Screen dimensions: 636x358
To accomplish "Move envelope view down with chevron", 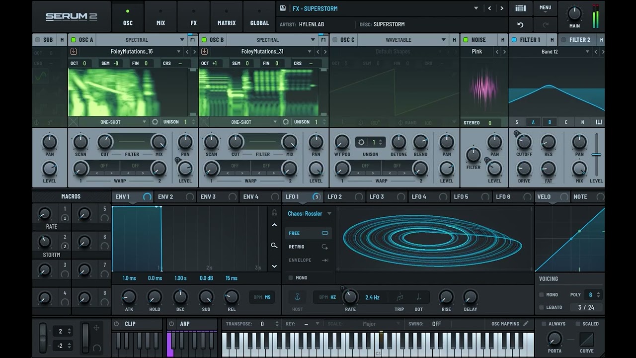I will 274,266.
